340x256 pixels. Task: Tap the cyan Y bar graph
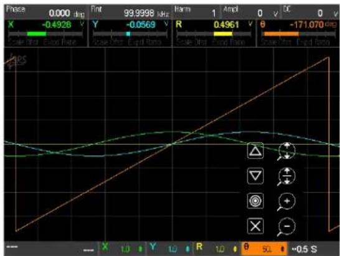(130, 34)
